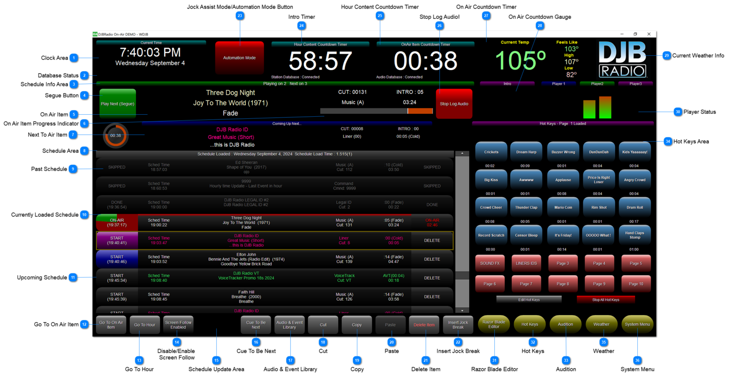Click START on Elton John row

click(x=117, y=259)
